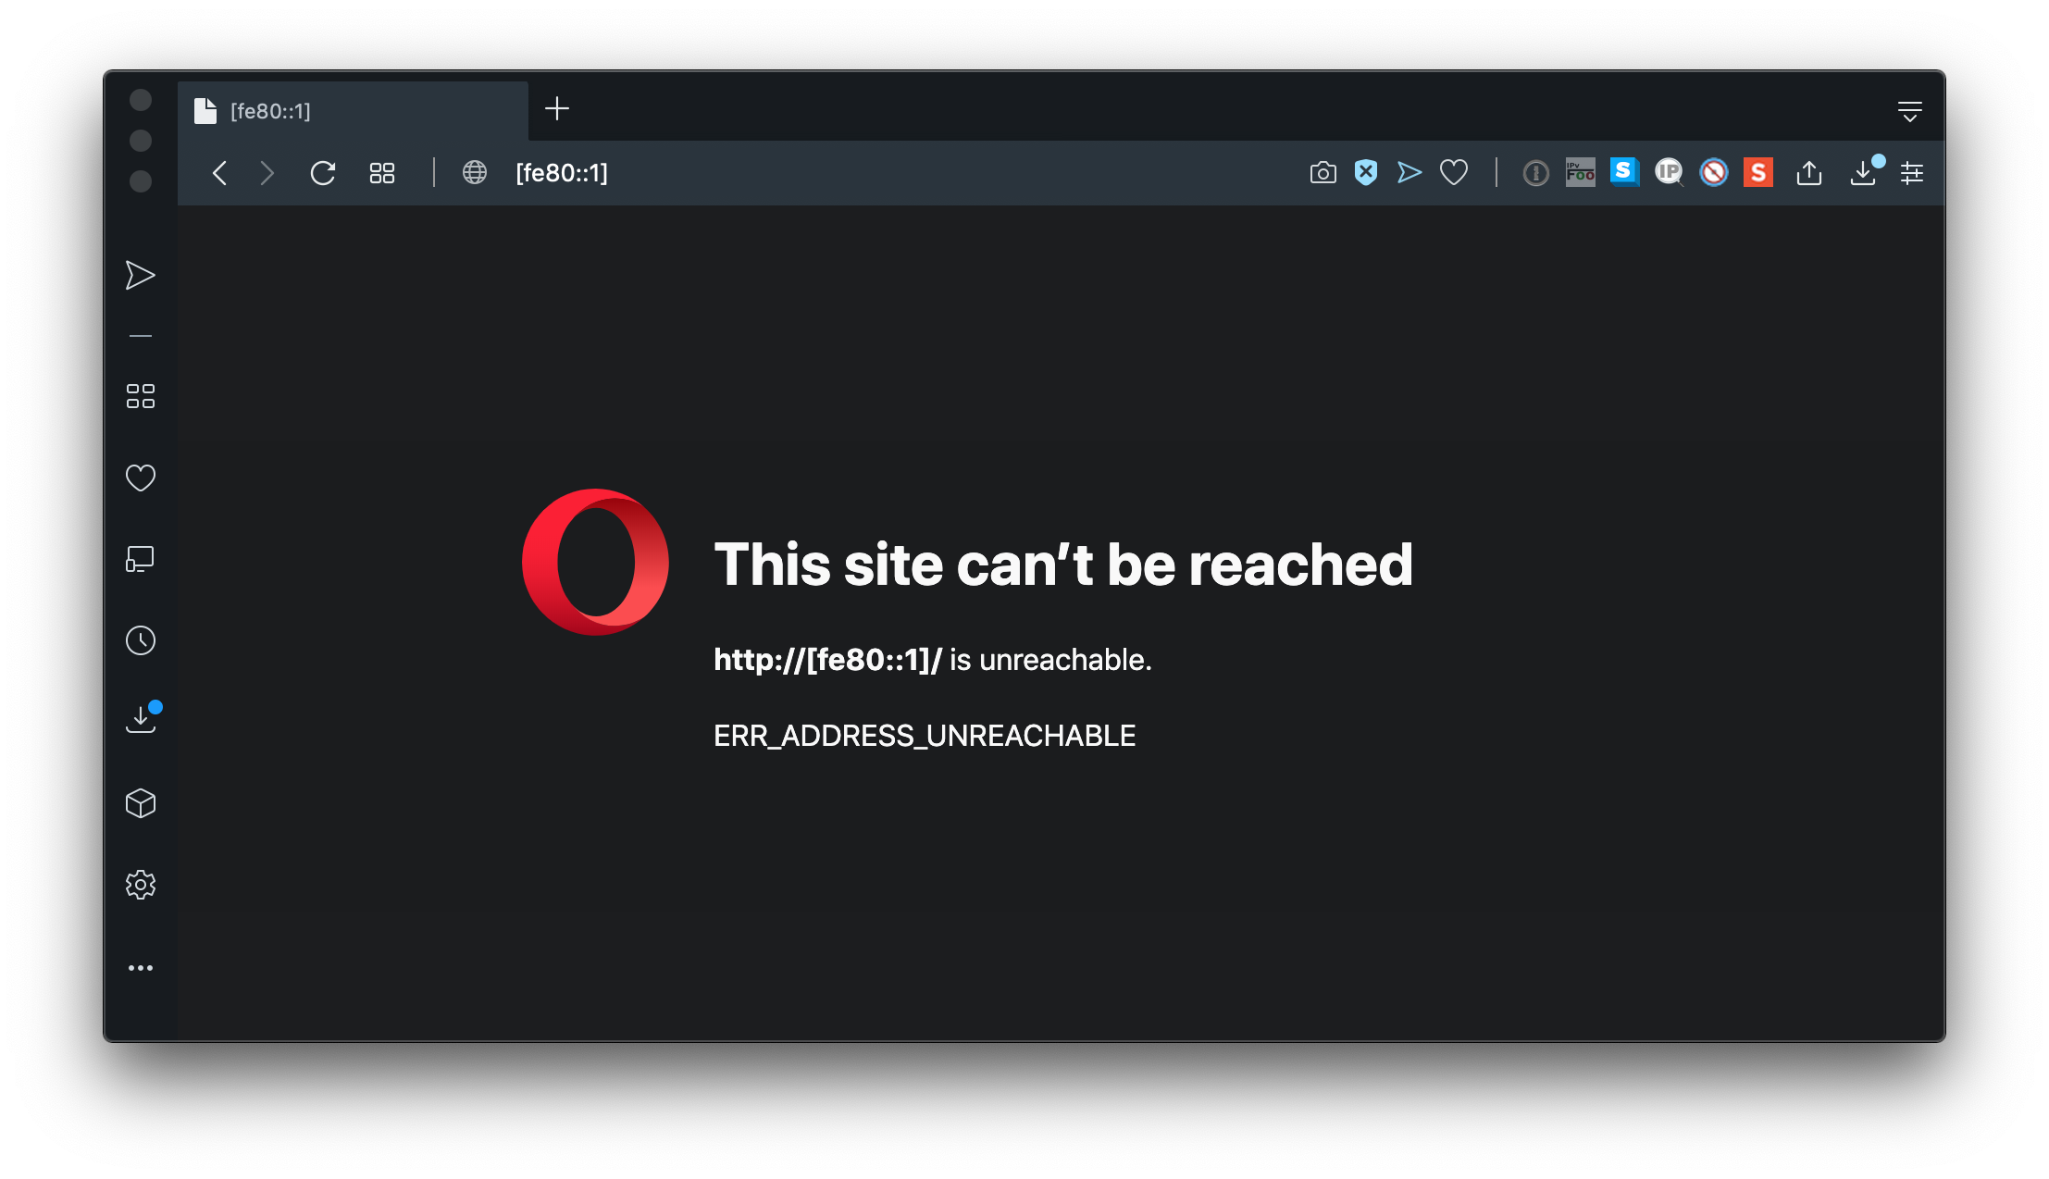The image size is (2049, 1179).
Task: Click the IPvFoo extension icon
Action: coord(1580,173)
